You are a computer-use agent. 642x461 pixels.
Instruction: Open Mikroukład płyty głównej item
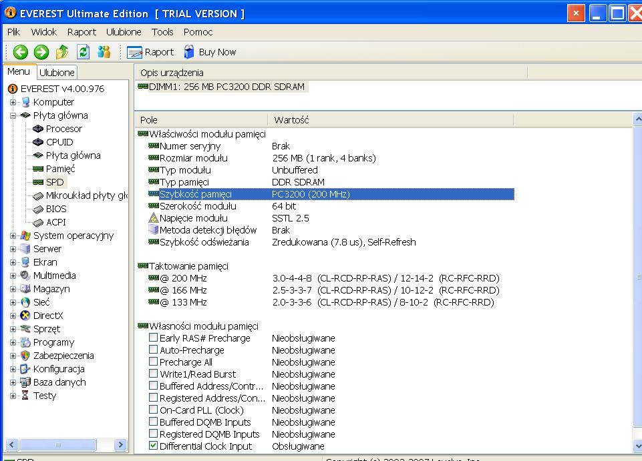tap(87, 195)
